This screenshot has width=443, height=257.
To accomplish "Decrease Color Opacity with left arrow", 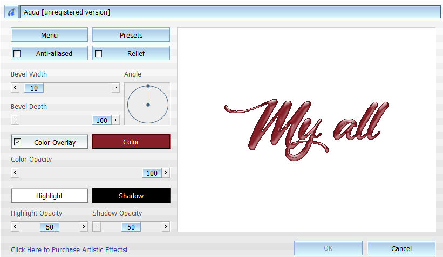I will (15, 173).
